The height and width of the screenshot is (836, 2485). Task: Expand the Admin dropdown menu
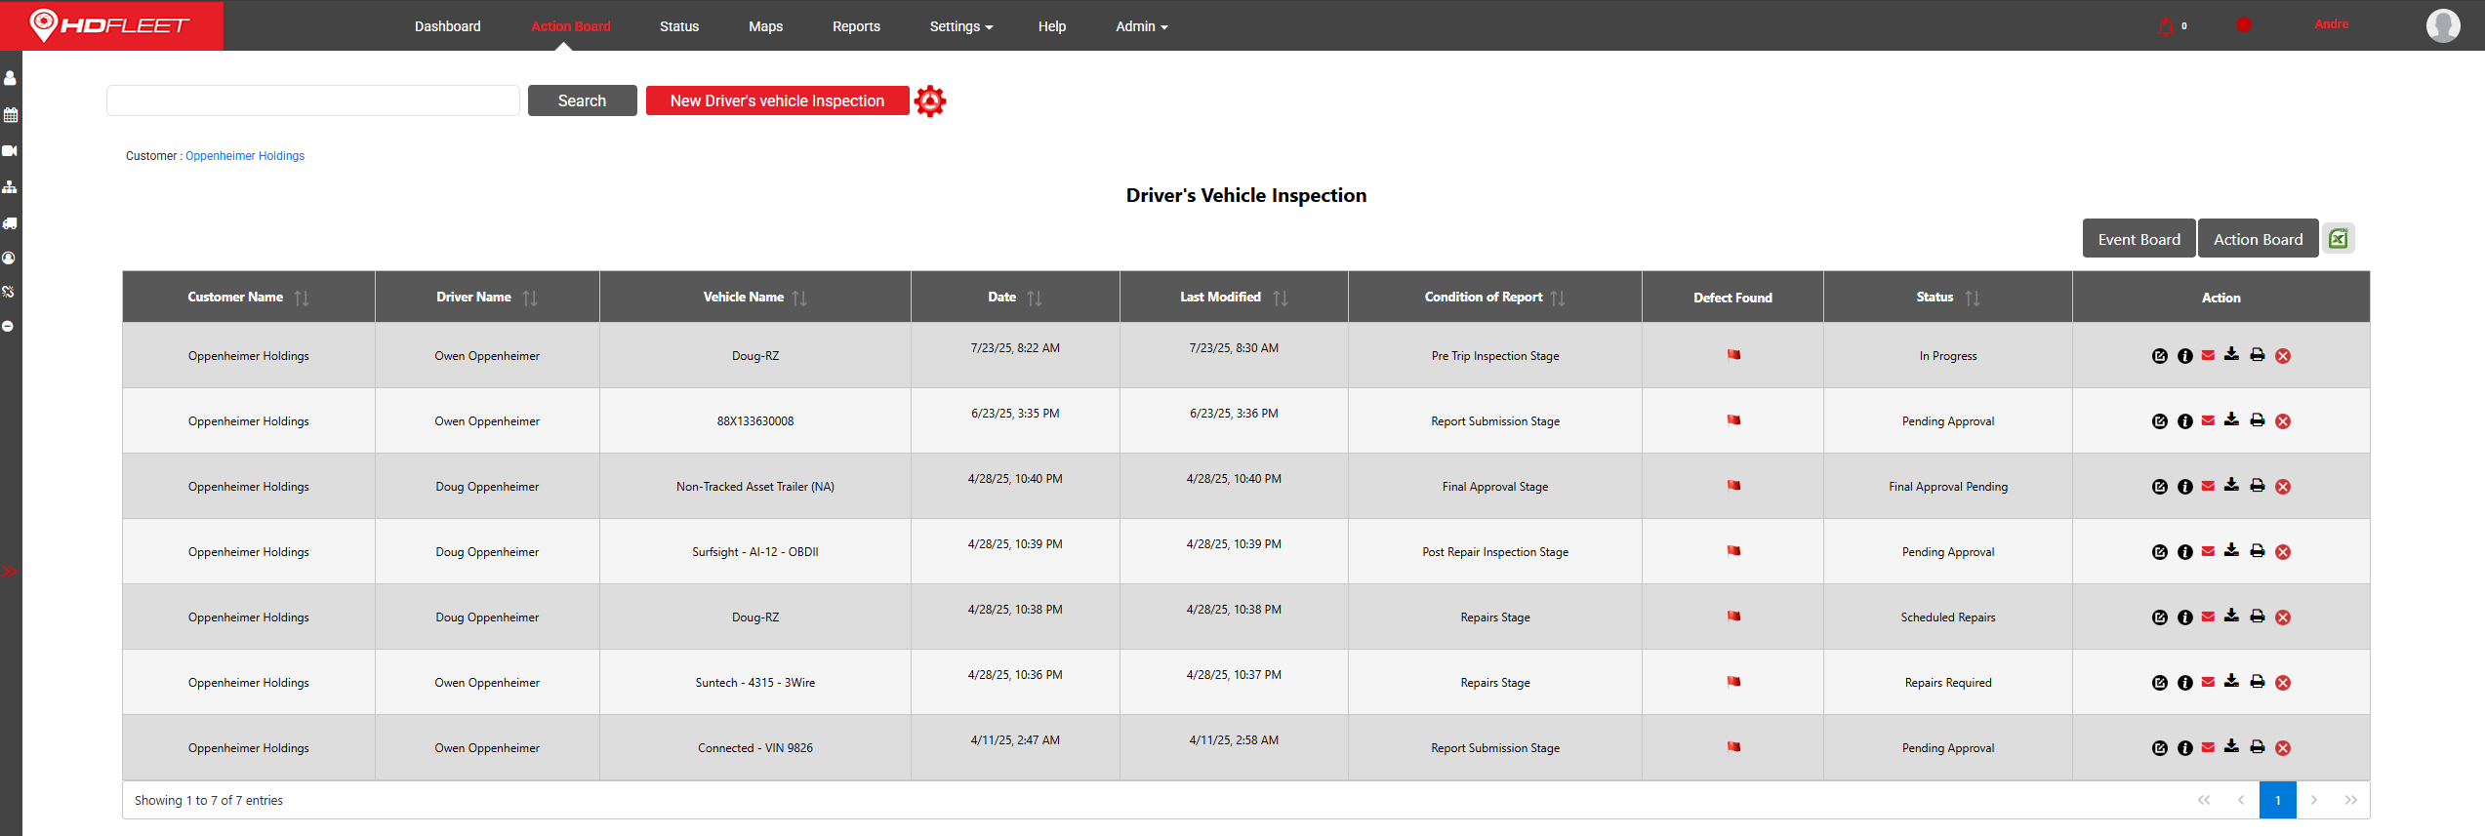(1142, 26)
